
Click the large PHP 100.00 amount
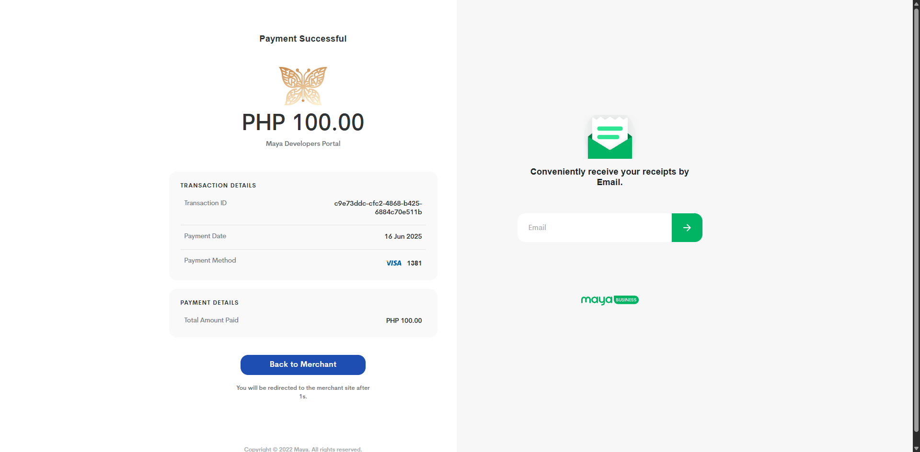coord(303,122)
